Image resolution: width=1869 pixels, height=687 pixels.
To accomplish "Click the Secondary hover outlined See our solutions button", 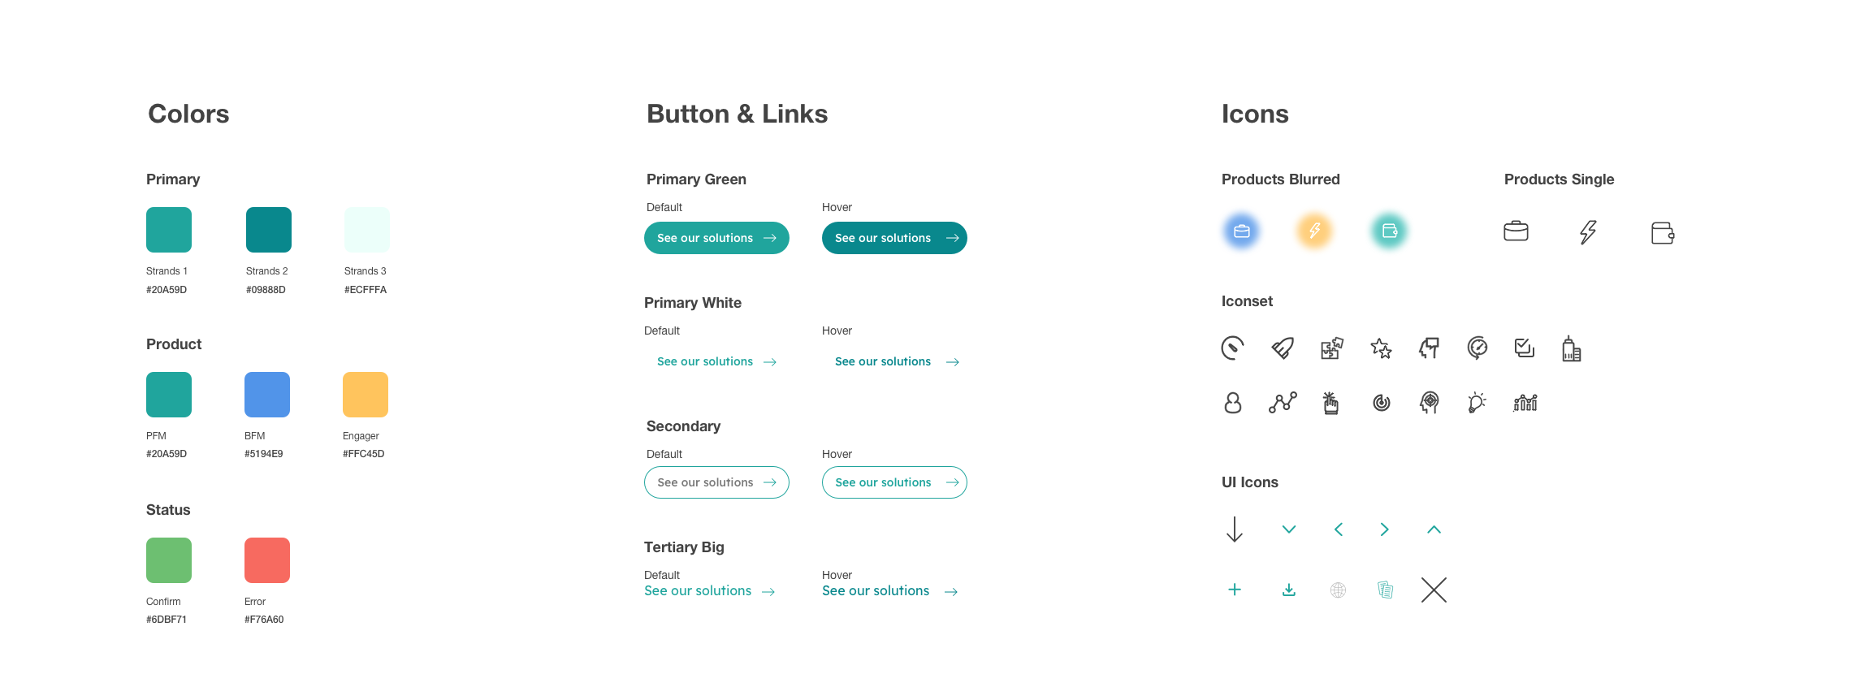I will pos(894,482).
